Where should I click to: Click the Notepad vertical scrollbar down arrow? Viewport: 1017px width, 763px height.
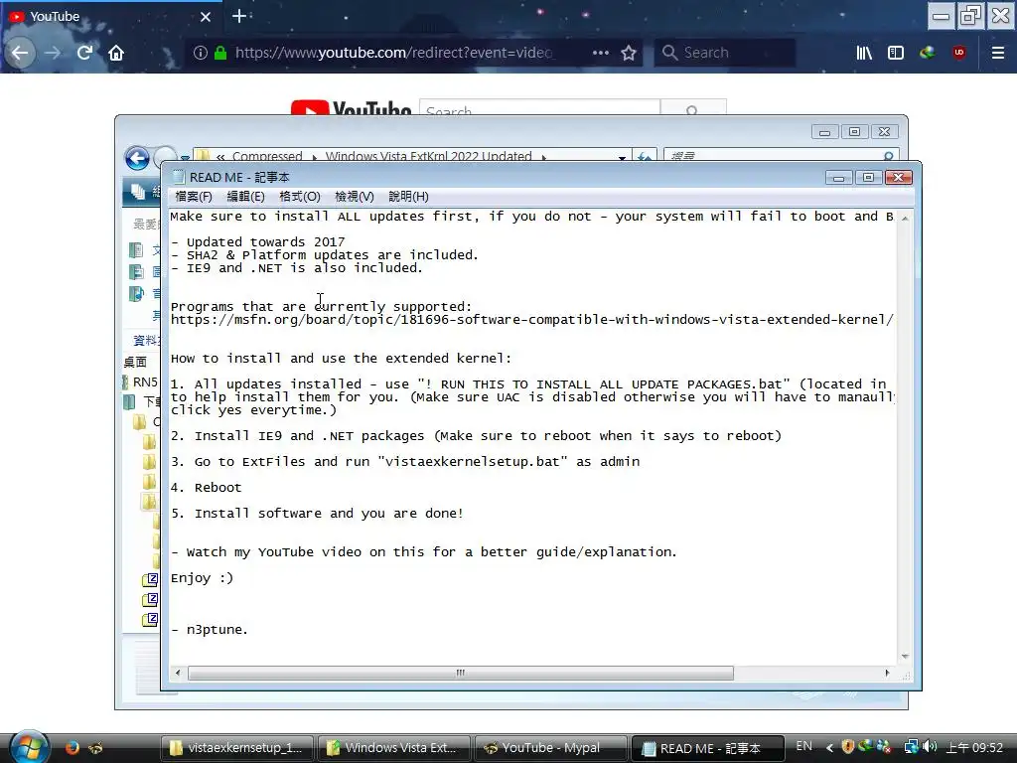[x=905, y=657]
